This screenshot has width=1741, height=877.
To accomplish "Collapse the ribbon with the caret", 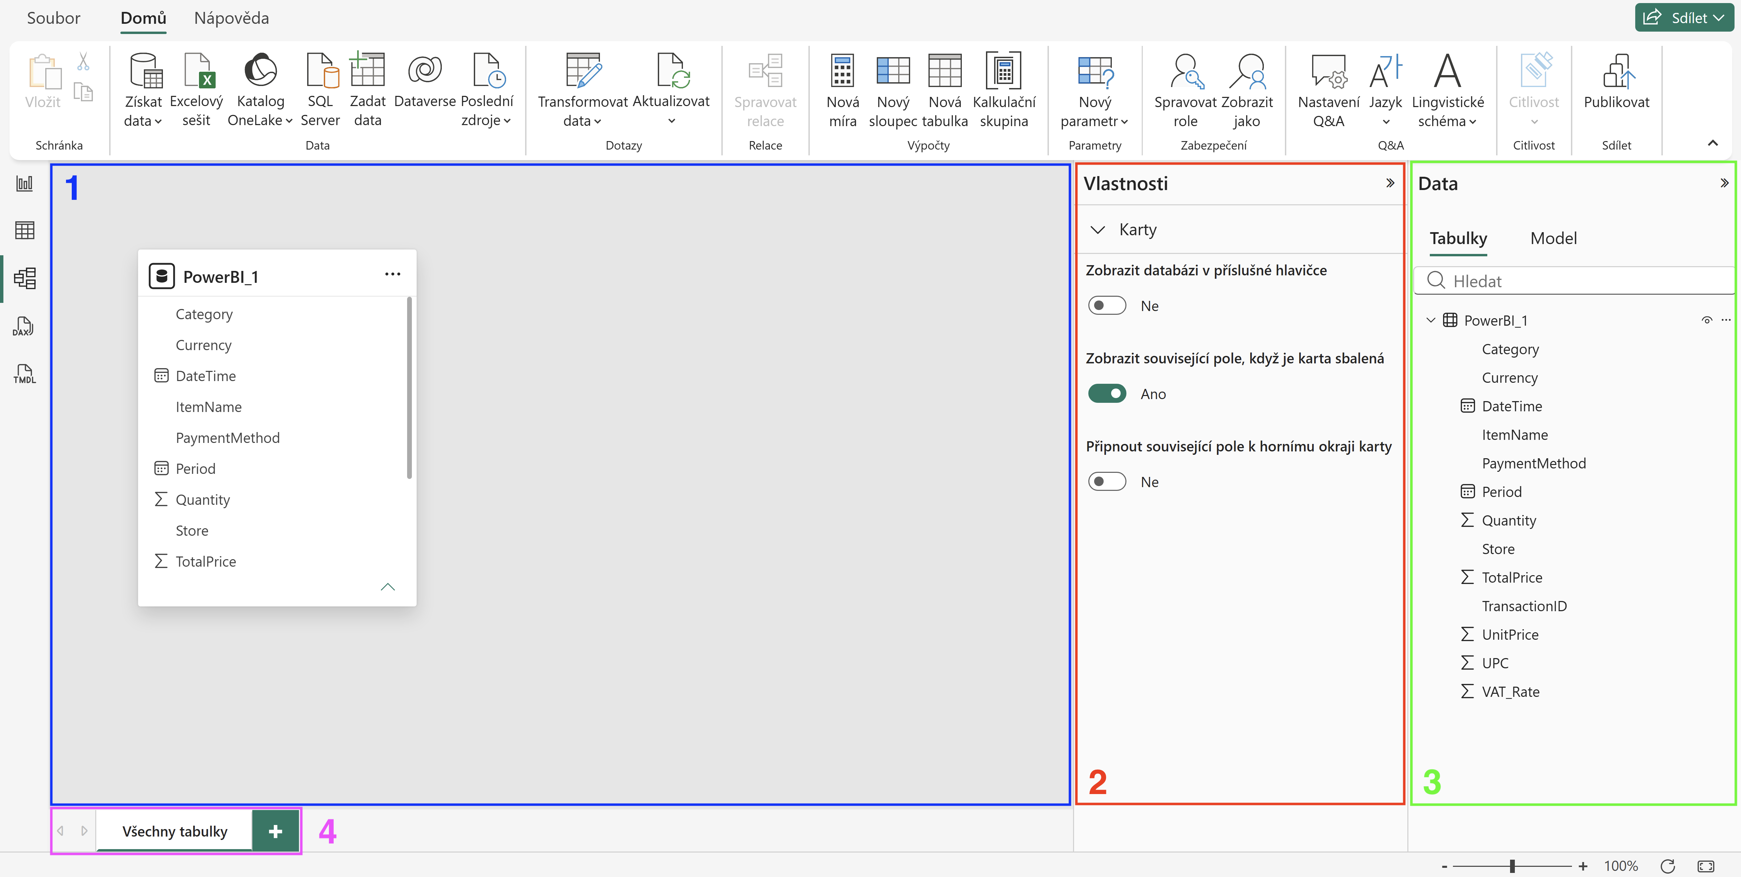I will (x=1712, y=142).
